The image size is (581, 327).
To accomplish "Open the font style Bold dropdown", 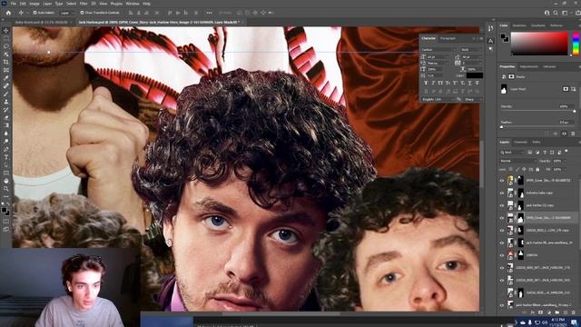I will [471, 49].
